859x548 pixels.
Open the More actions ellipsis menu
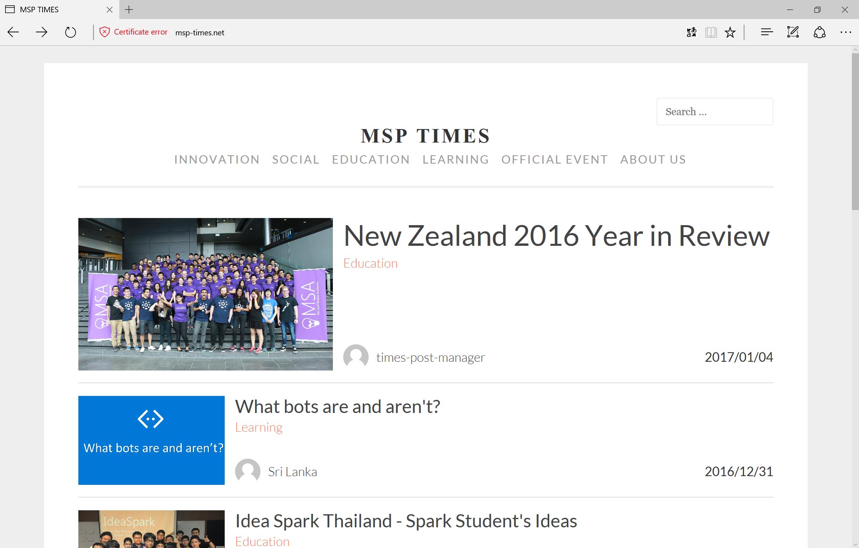point(845,32)
